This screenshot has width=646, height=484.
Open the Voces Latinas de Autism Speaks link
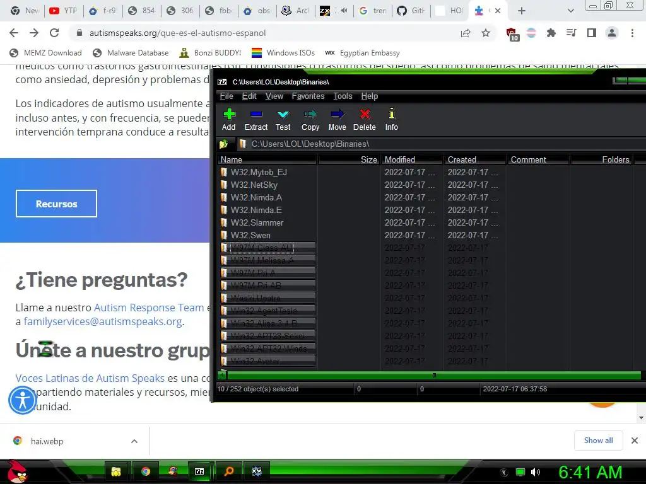(90, 378)
